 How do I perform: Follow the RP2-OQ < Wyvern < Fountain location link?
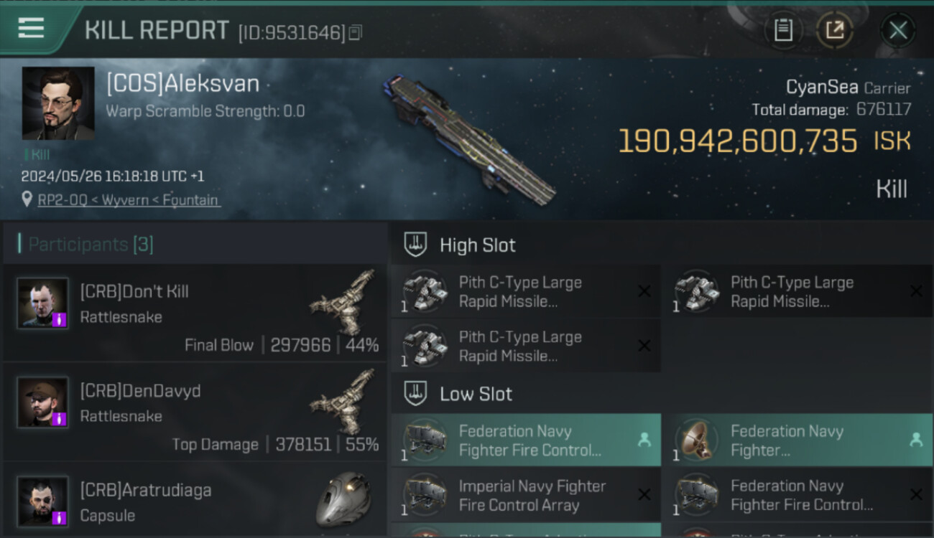[129, 200]
